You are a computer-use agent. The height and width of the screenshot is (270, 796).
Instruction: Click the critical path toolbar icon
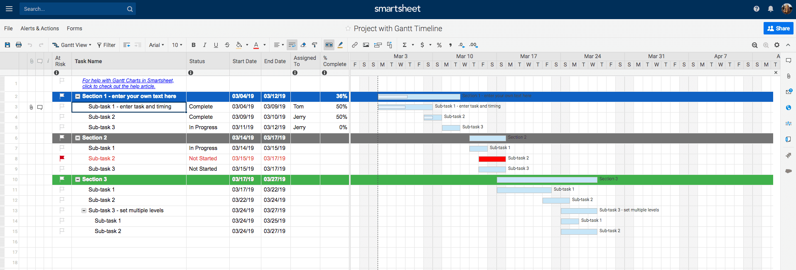(x=389, y=45)
